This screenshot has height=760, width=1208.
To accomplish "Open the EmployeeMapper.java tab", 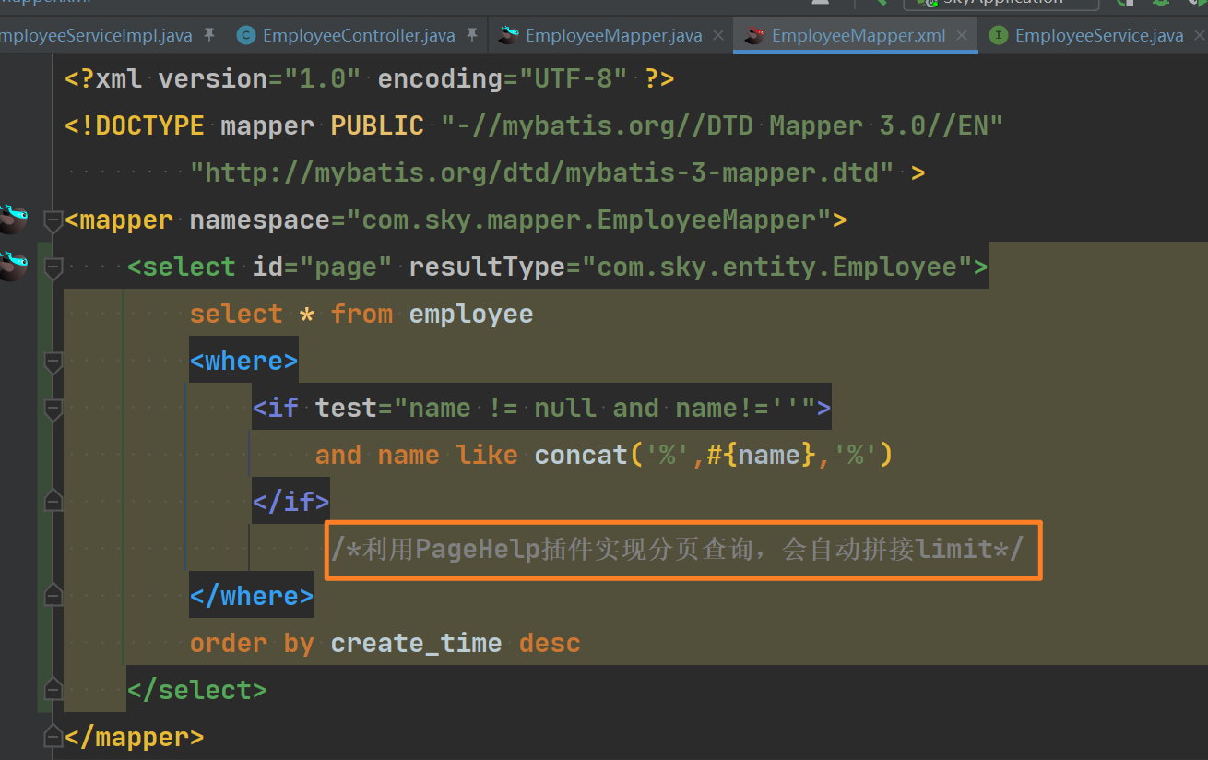I will pos(613,35).
